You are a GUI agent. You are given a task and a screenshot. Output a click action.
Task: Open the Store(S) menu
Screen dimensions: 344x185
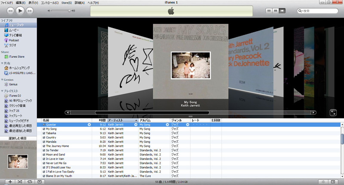coord(67,3)
